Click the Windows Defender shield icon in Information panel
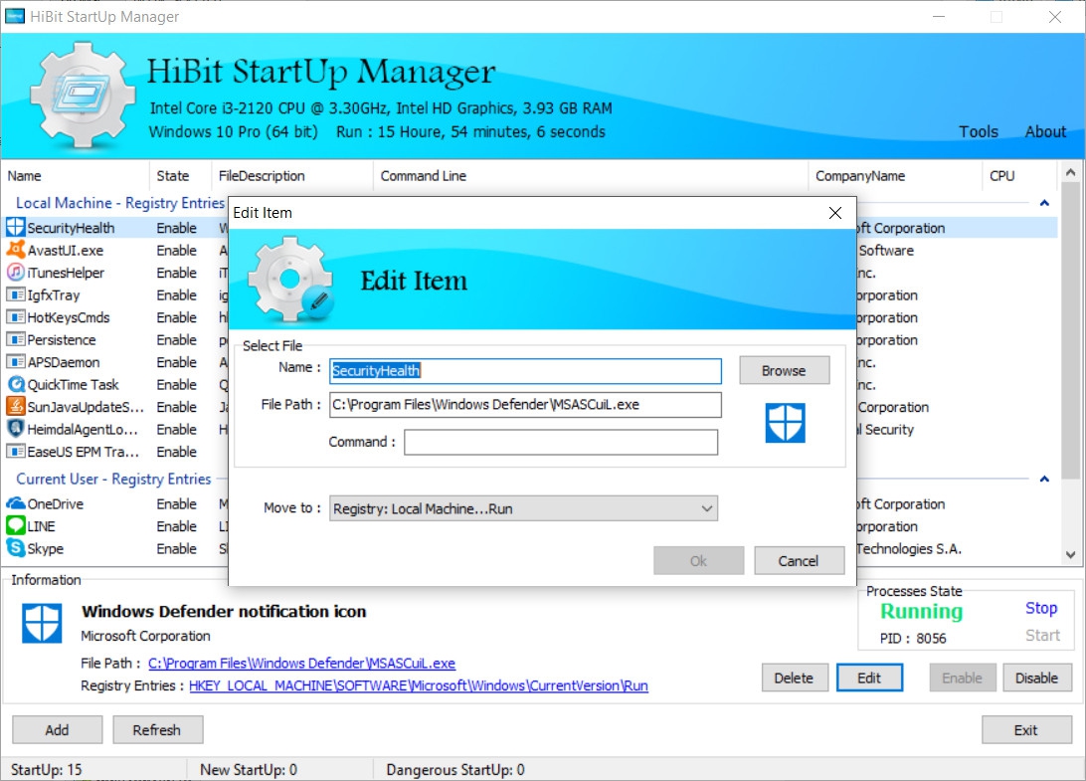1086x781 pixels. click(x=42, y=623)
